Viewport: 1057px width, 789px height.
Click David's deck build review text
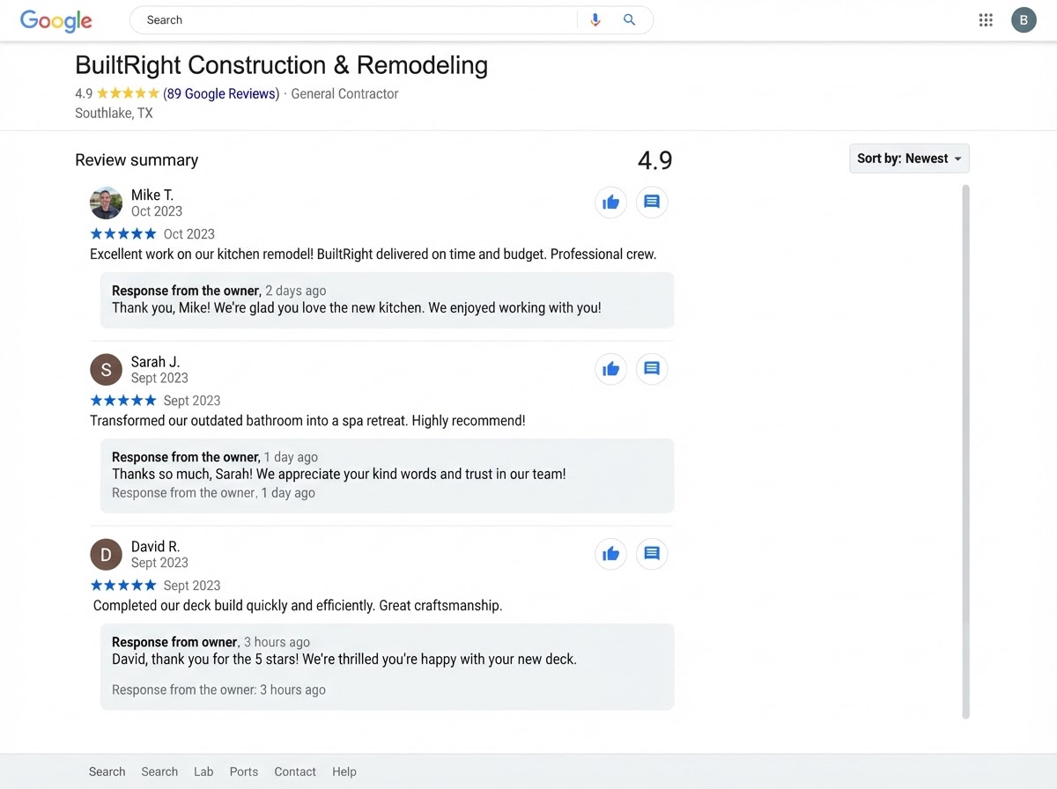298,605
